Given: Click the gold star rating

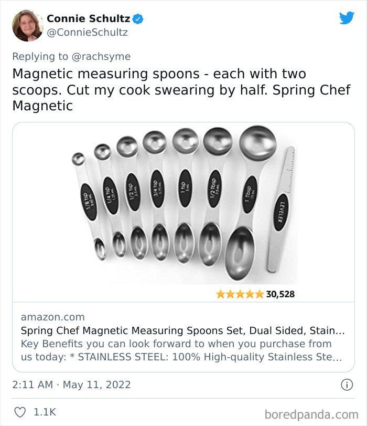Looking at the screenshot, I should tap(240, 294).
